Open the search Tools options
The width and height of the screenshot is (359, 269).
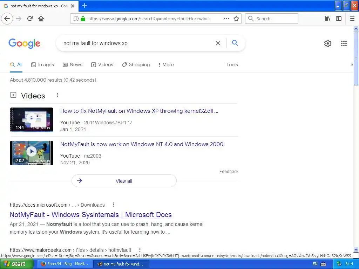click(x=232, y=65)
